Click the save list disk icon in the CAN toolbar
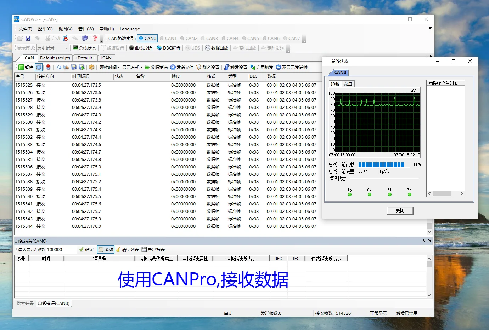The width and height of the screenshot is (489, 330). pyautogui.click(x=74, y=67)
